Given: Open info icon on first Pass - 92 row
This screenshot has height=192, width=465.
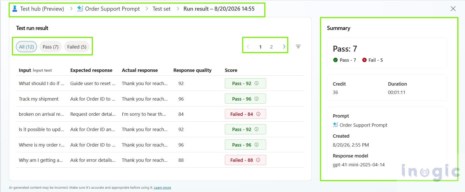Looking at the screenshot, I should 257,83.
